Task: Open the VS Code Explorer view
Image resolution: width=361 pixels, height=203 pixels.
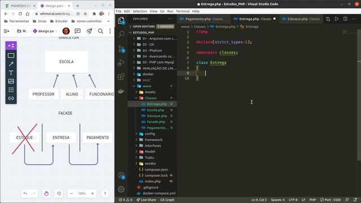Action: (121, 21)
